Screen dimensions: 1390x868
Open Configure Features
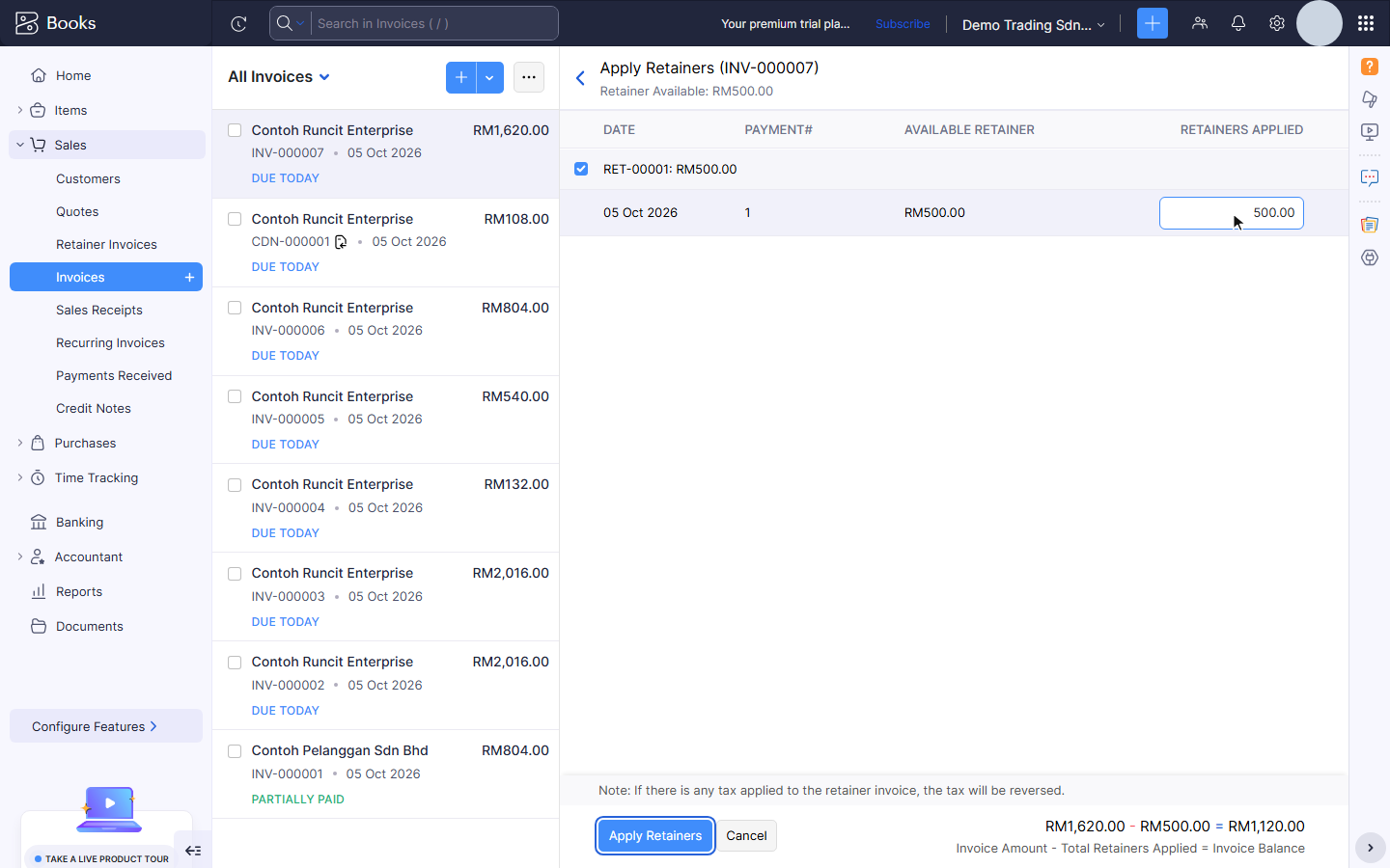coord(106,726)
